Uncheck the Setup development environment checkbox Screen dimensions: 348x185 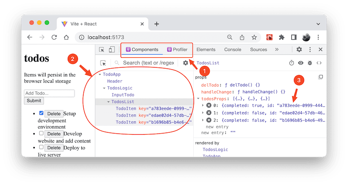(x=41, y=113)
